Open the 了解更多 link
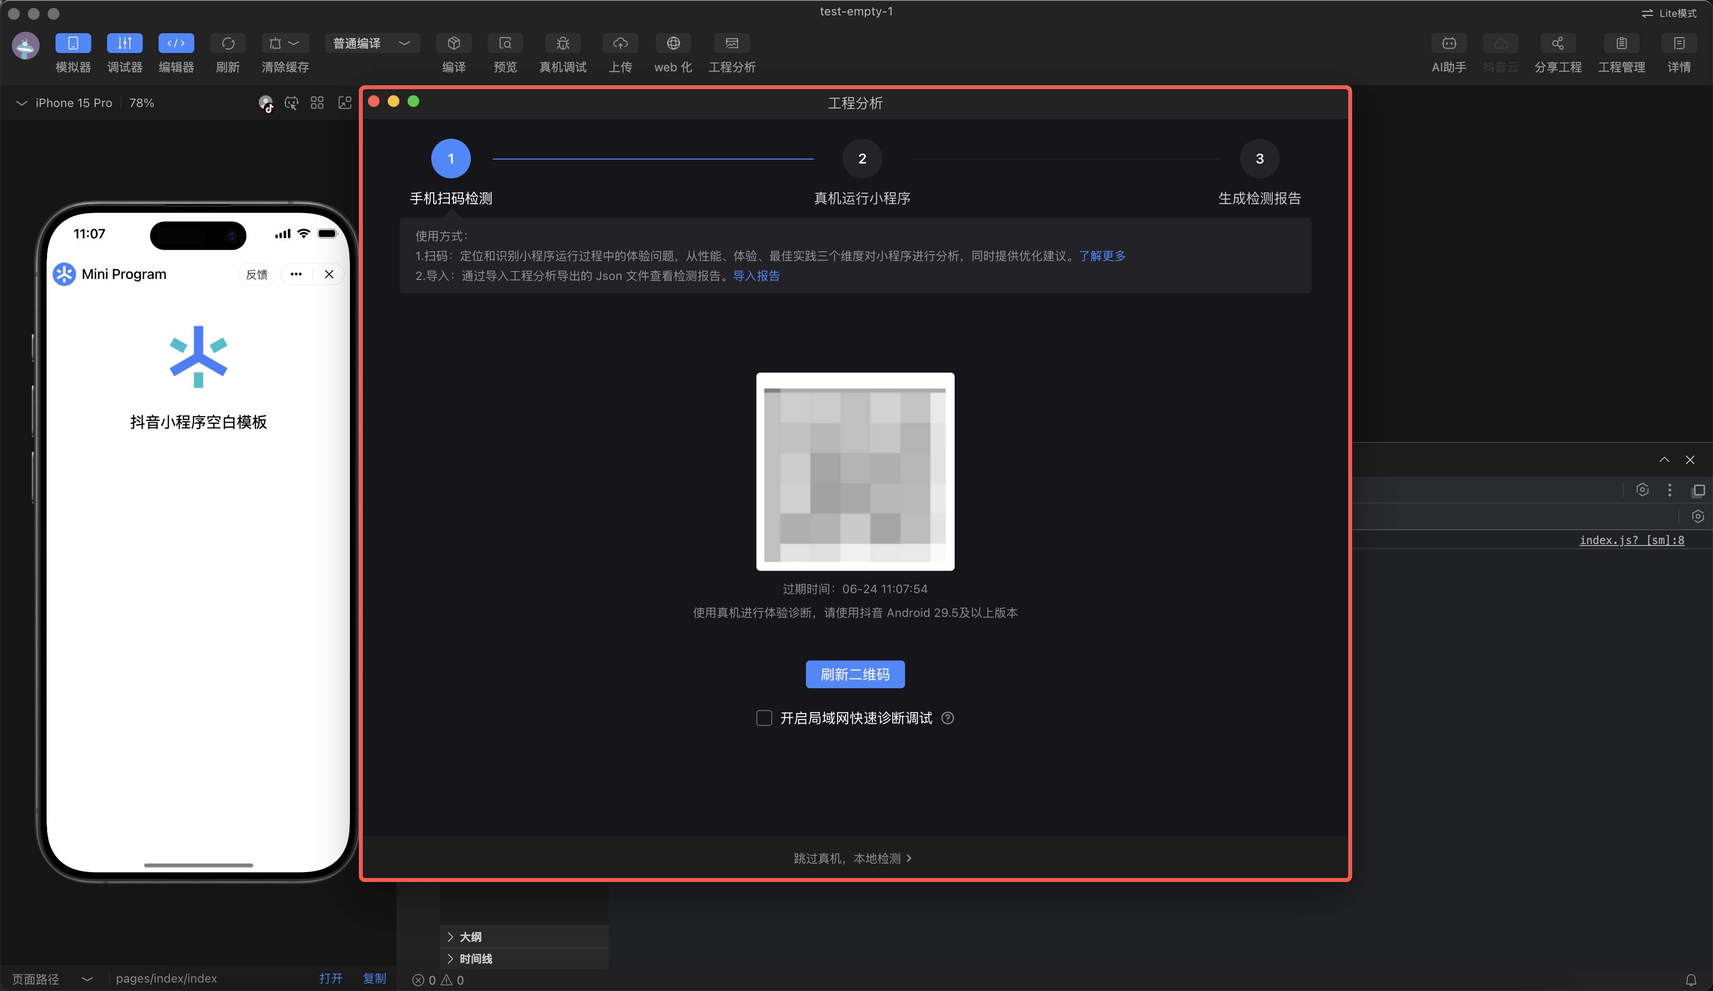1713x991 pixels. pos(1102,256)
